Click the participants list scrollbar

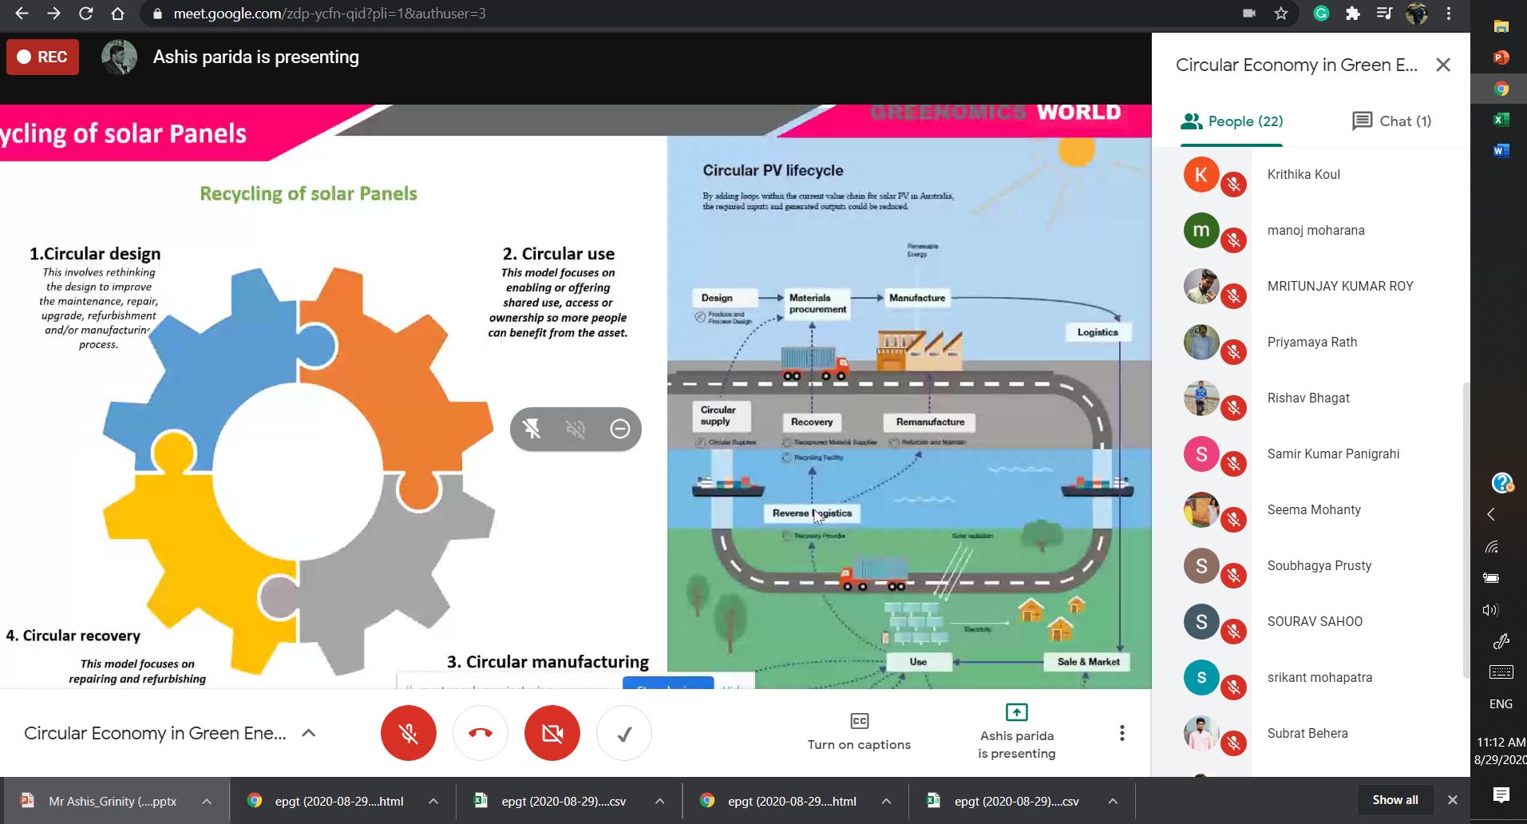[x=1465, y=527]
